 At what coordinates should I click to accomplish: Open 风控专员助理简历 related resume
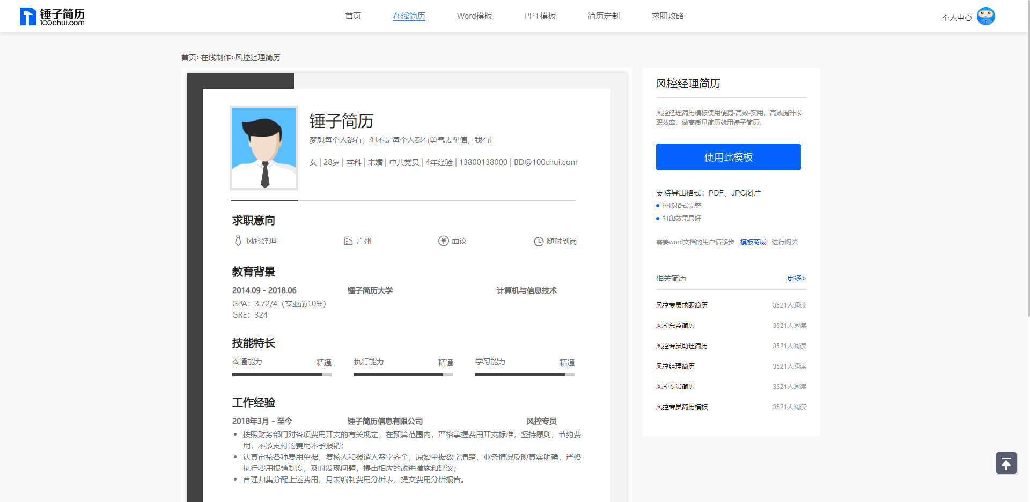pos(681,346)
